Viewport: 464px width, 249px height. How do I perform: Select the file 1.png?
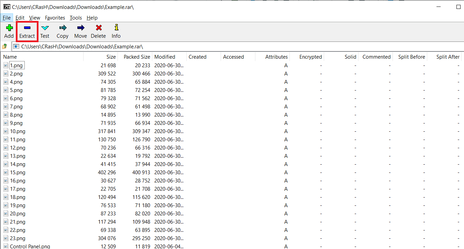16,66
